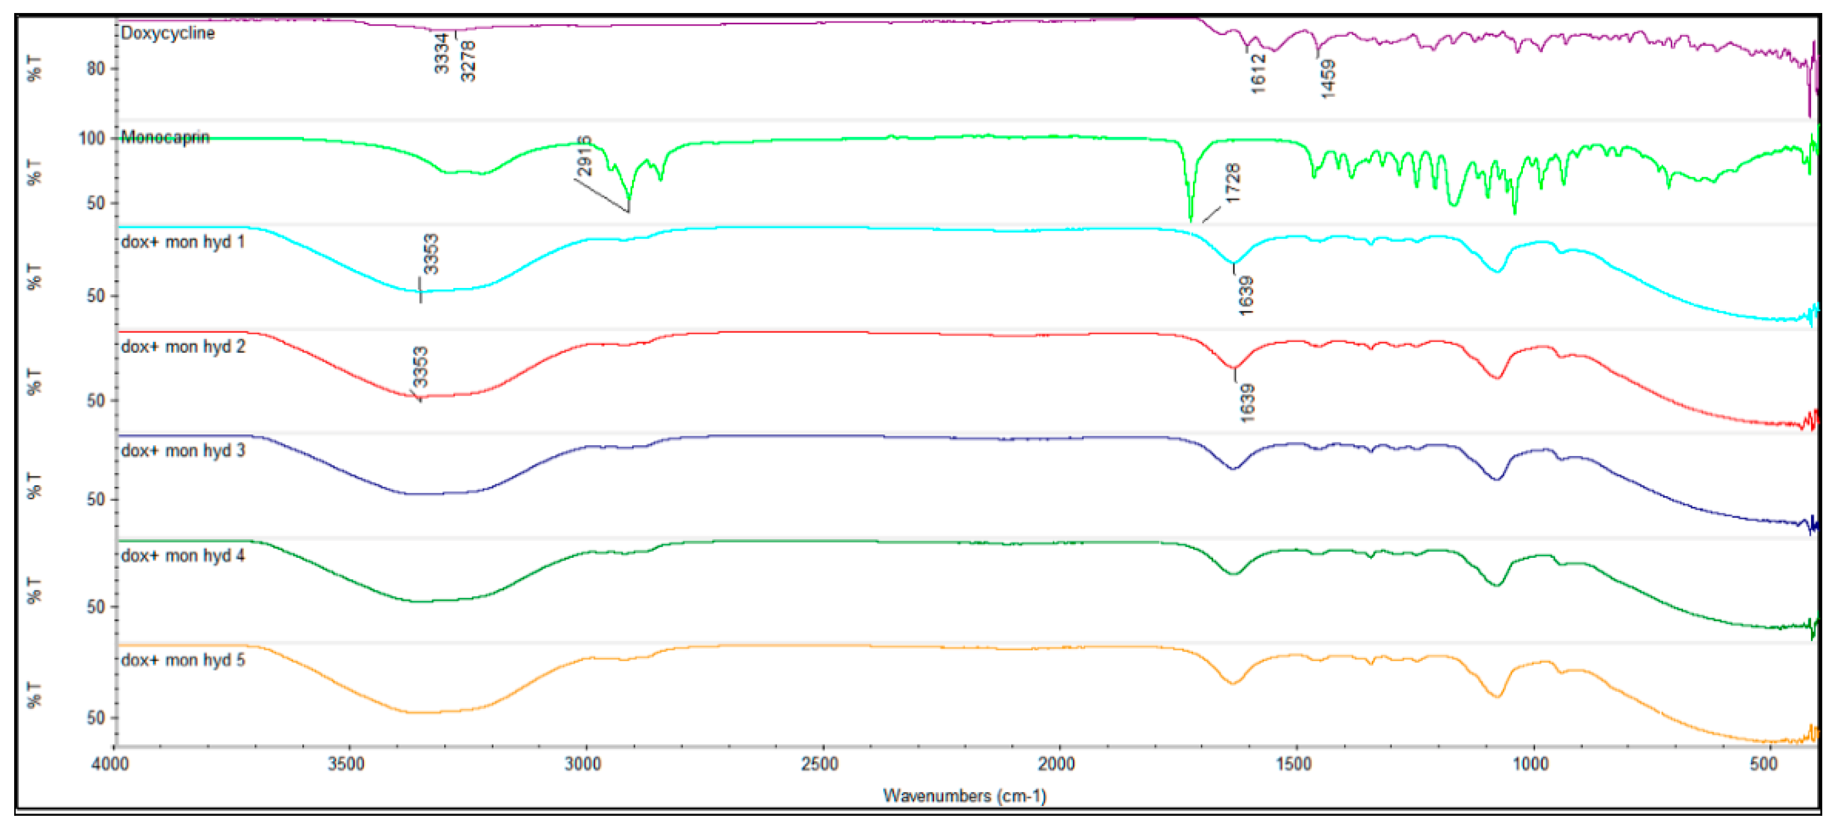The image size is (1833, 826).
Task: Select the 'dox+ mon hyd 4' label
Action: pyautogui.click(x=183, y=555)
